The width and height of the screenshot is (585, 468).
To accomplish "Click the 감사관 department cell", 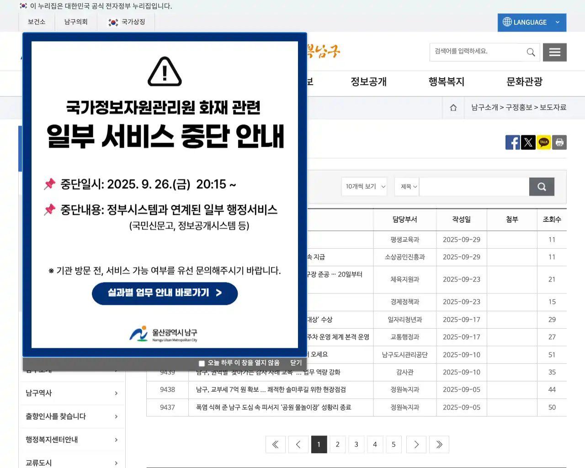I will pyautogui.click(x=405, y=372).
